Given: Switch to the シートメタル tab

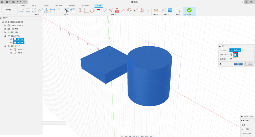Looking at the screenshot, I should (x=59, y=6).
